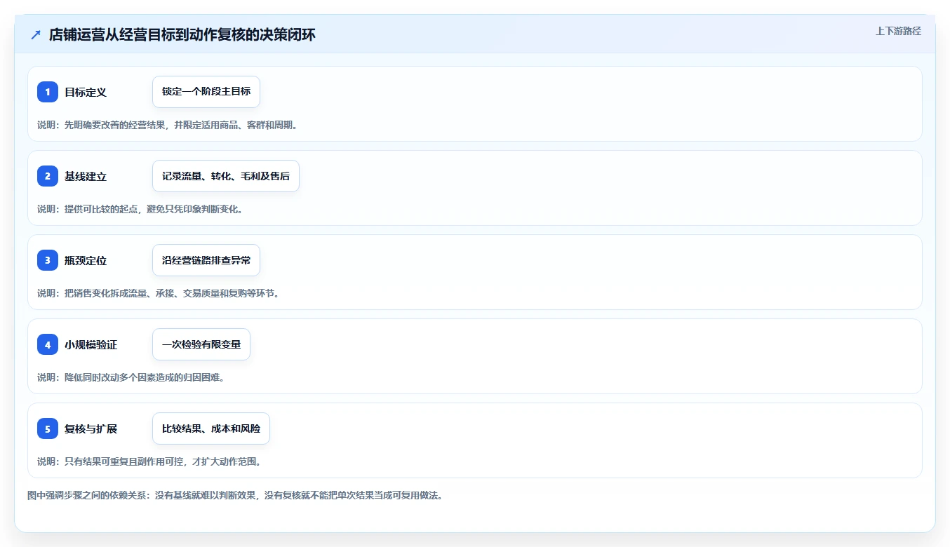The height and width of the screenshot is (547, 950).
Task: Click the step 3 number badge
Action: click(x=48, y=260)
